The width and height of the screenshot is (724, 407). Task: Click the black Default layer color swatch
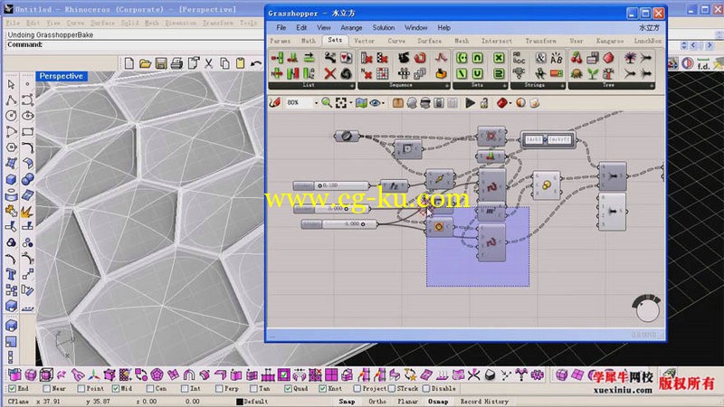click(240, 402)
